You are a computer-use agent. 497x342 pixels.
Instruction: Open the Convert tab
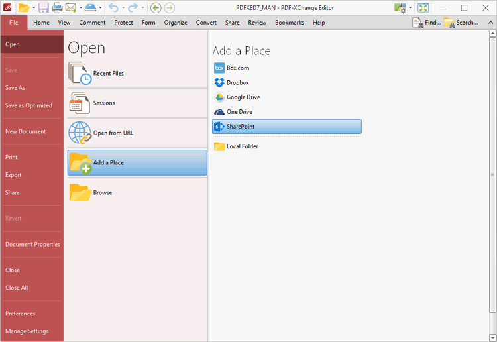pyautogui.click(x=206, y=23)
